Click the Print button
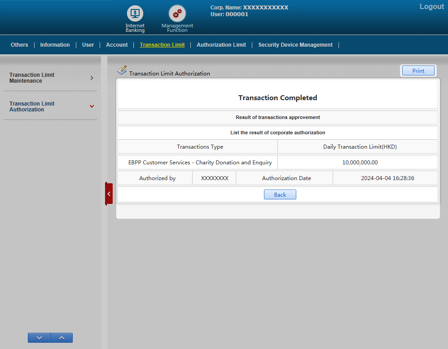Image resolution: width=448 pixels, height=349 pixels. click(418, 71)
